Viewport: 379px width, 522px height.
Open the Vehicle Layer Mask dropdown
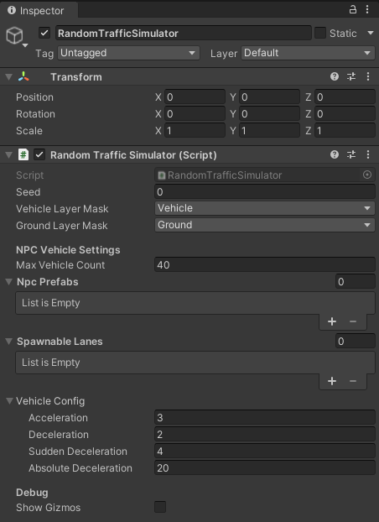pos(264,208)
